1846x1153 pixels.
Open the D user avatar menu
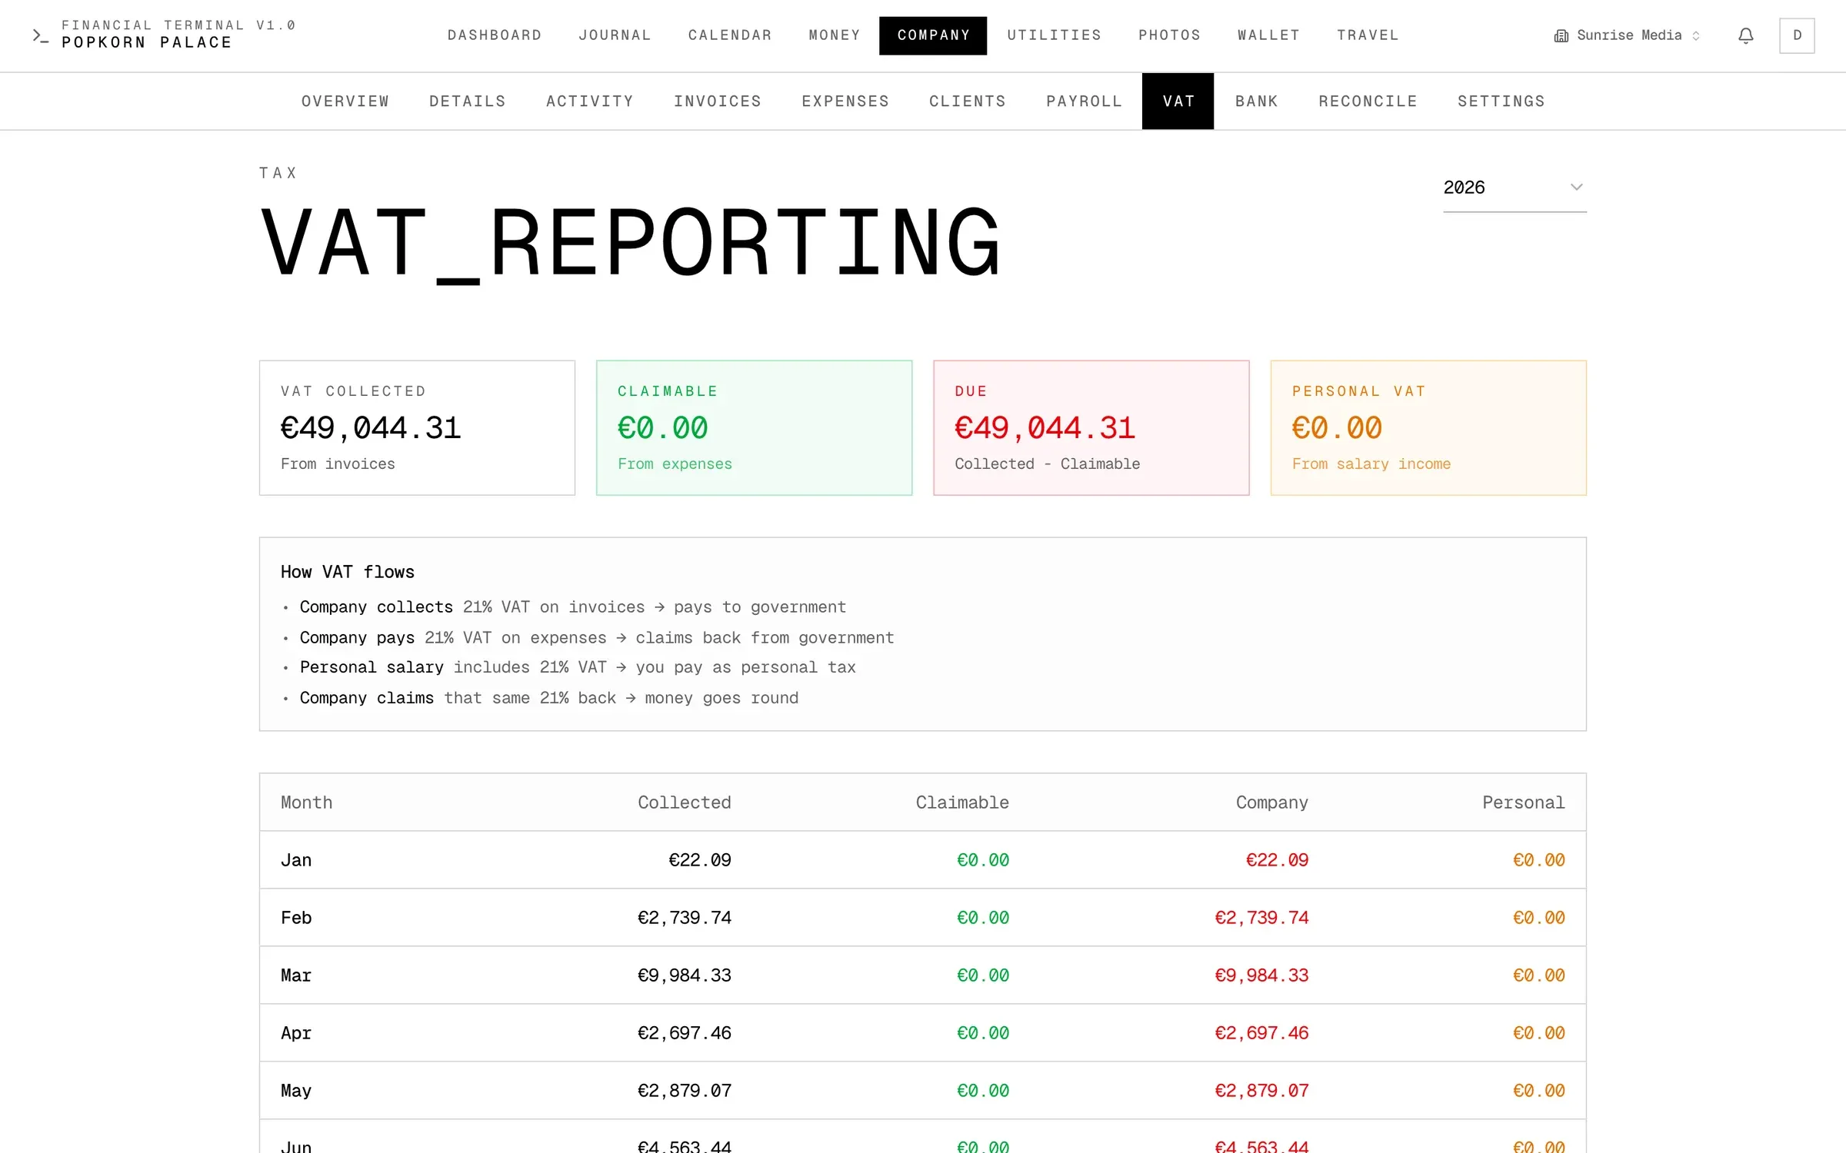pos(1797,35)
